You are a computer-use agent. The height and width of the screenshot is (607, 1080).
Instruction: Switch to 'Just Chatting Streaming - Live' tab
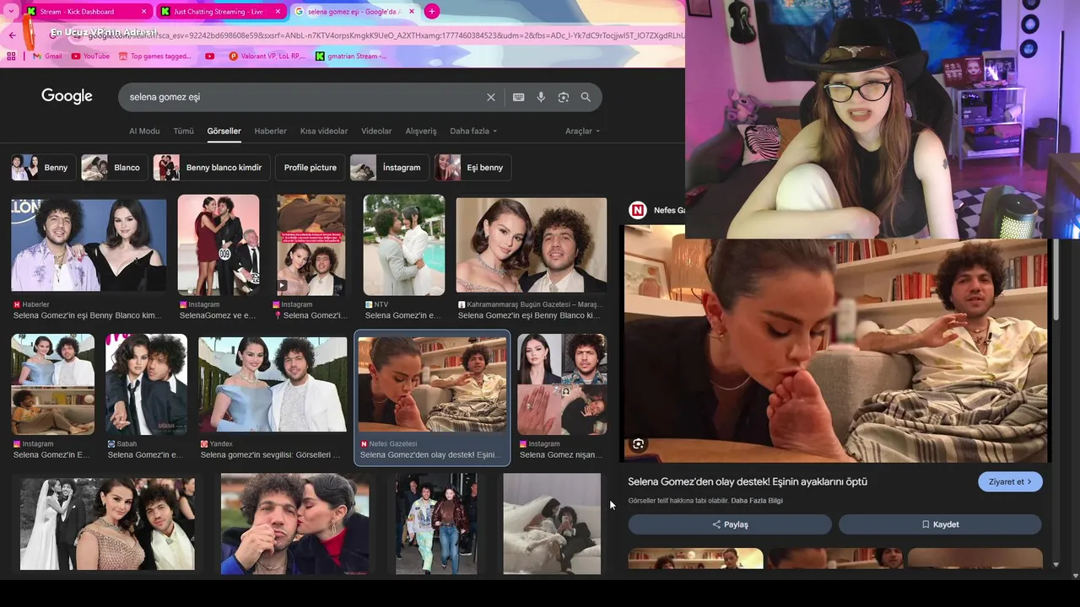click(x=218, y=12)
